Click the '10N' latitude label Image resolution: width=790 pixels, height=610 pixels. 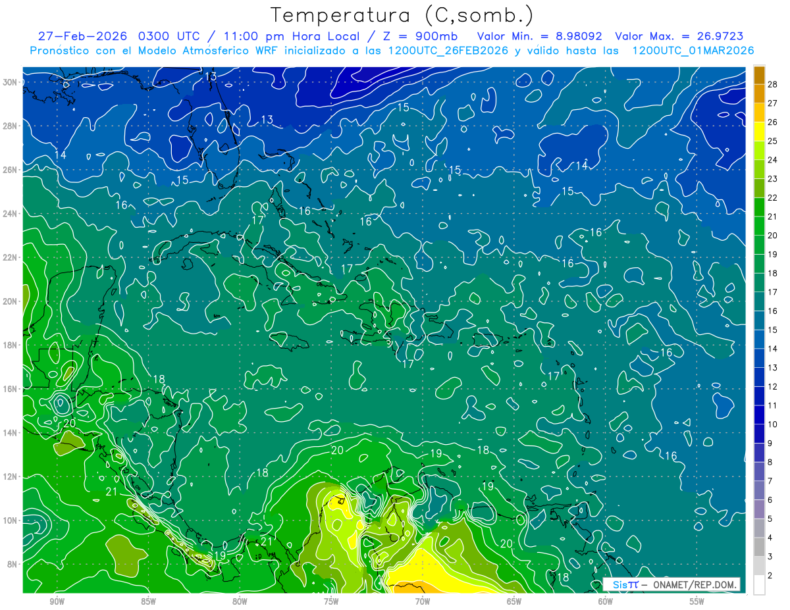pos(11,521)
